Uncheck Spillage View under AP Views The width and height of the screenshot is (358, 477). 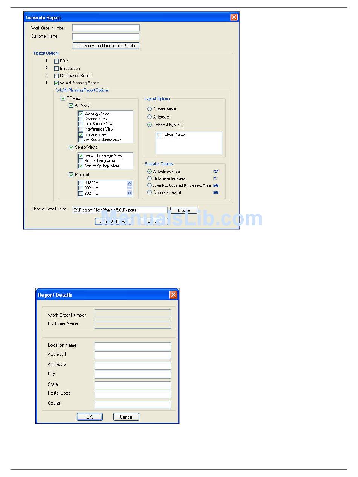[81, 134]
